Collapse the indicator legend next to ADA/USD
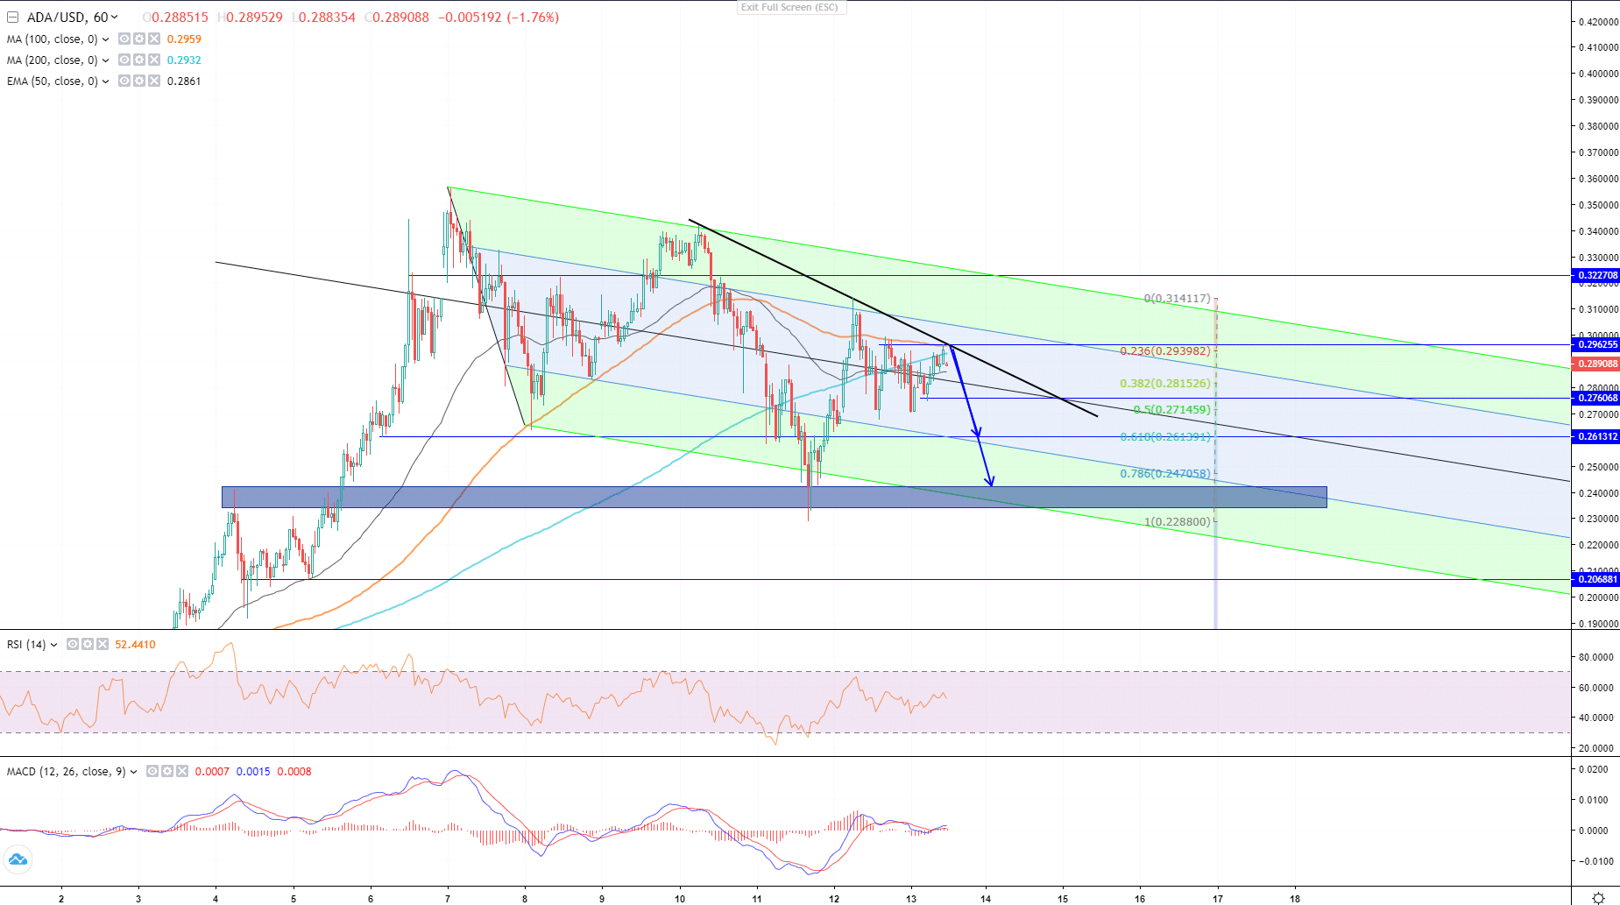Viewport: 1620px width, 905px height. pos(12,18)
